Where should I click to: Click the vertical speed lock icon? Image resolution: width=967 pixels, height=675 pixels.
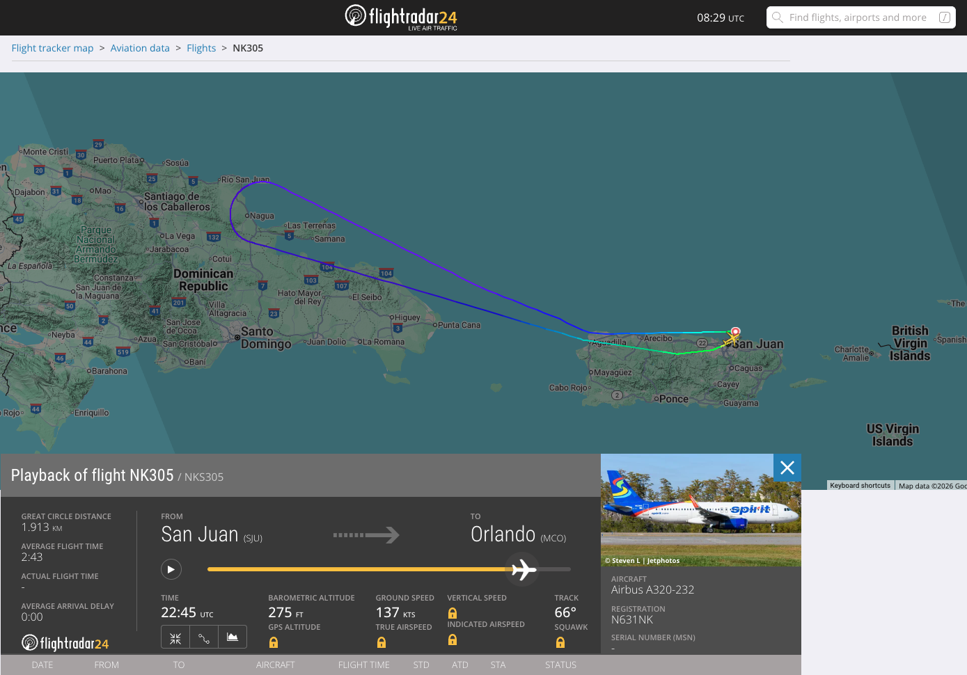(453, 613)
